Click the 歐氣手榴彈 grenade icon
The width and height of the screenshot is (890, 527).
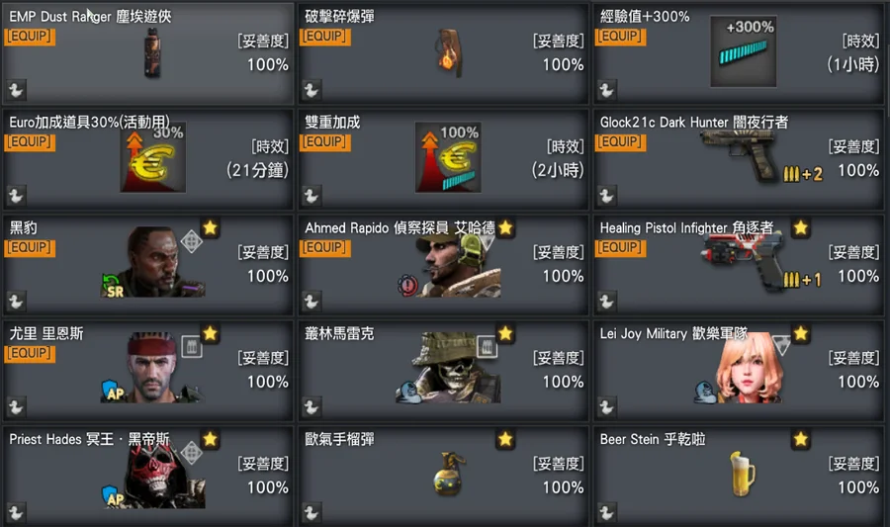click(x=448, y=474)
